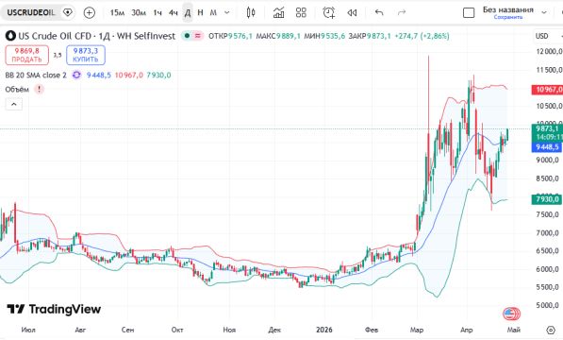The height and width of the screenshot is (340, 563).
Task: Click the add symbol plus icon
Action: click(x=89, y=12)
